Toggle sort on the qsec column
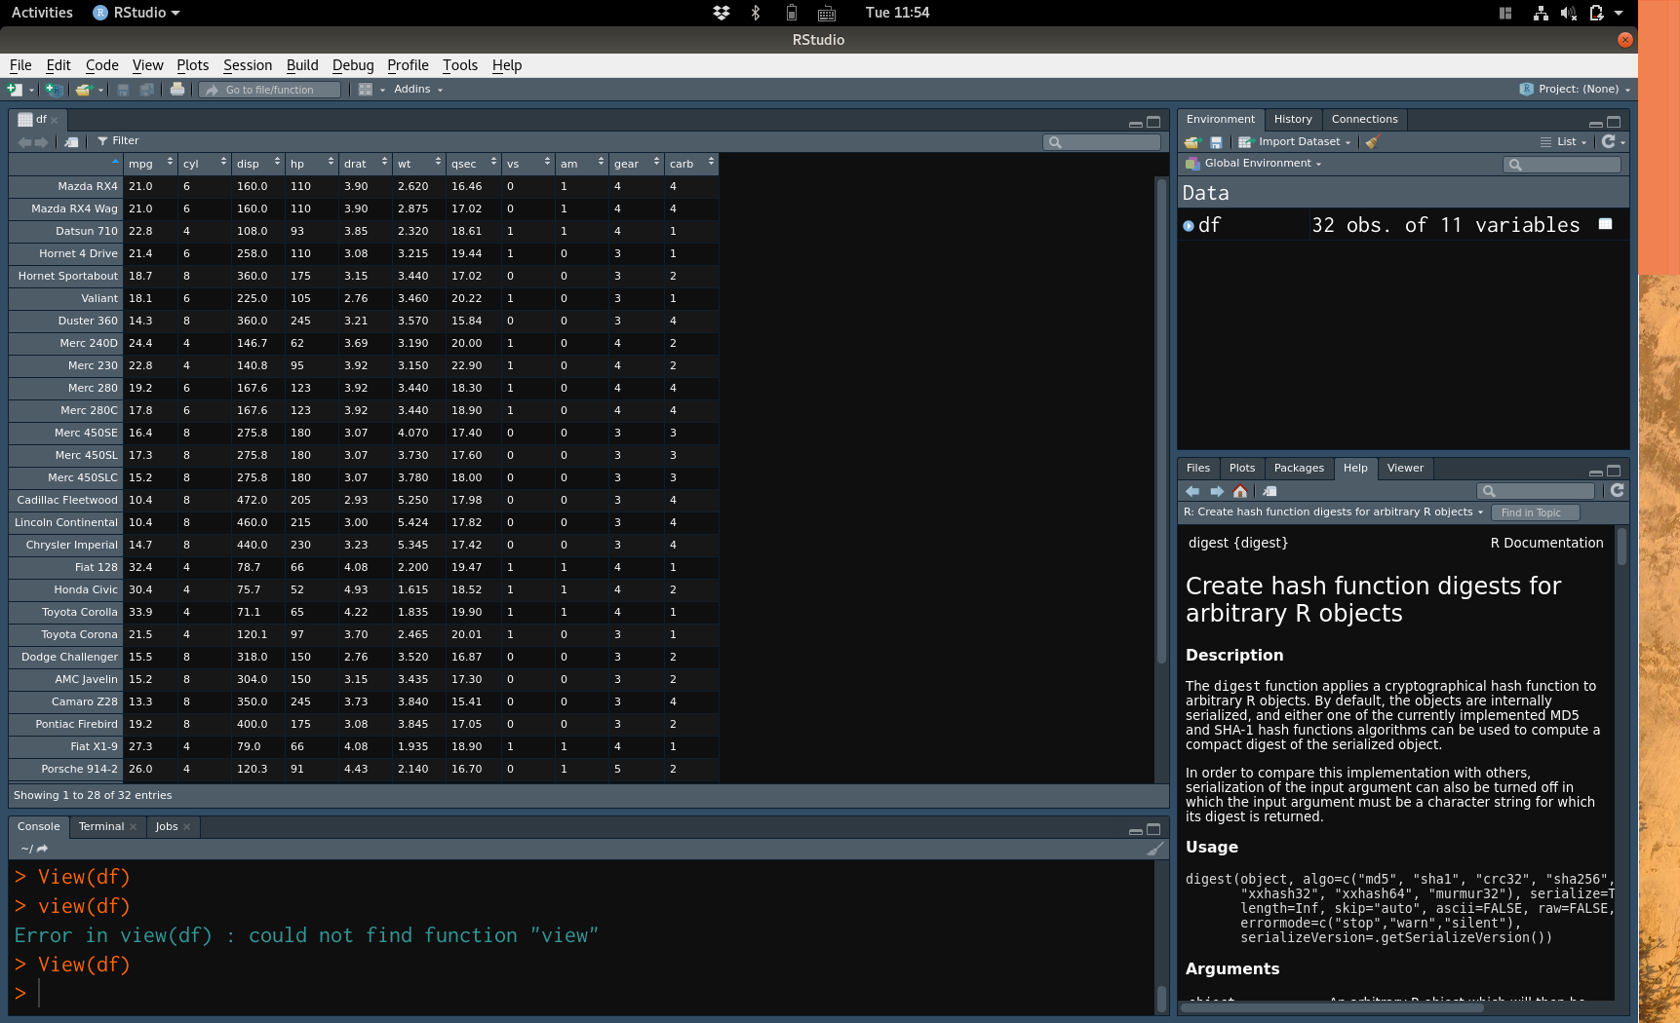This screenshot has width=1680, height=1023. [x=474, y=164]
